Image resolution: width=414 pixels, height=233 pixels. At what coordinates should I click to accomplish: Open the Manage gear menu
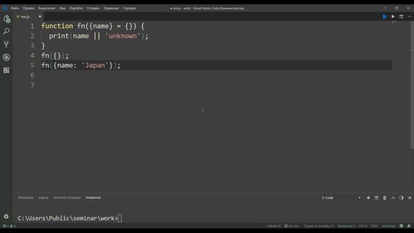(x=6, y=216)
